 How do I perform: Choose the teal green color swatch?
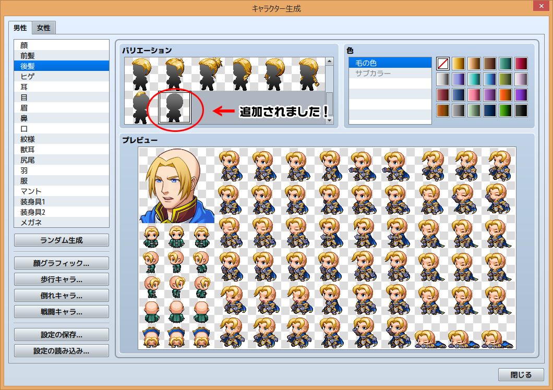[x=505, y=64]
